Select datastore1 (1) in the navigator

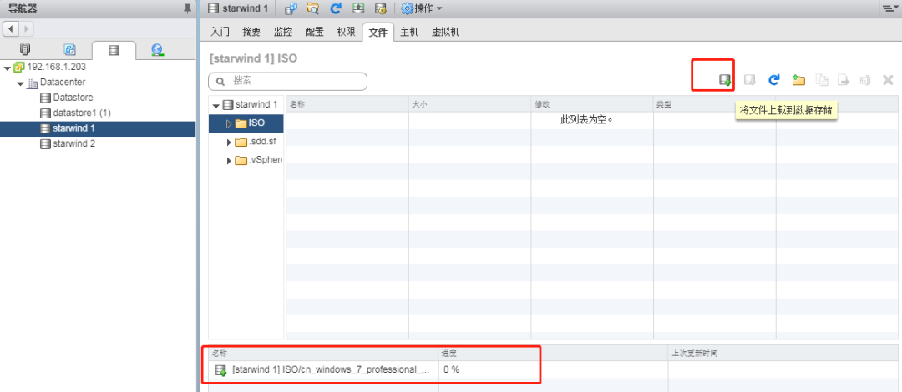(82, 113)
